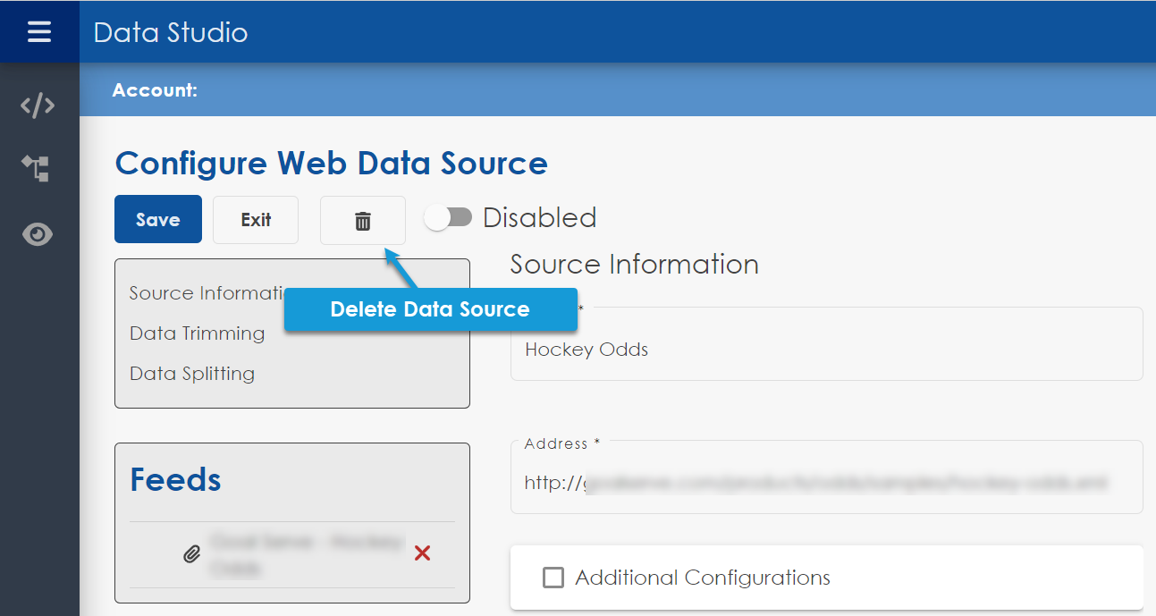Viewport: 1156px width, 616px height.
Task: Open the code editor sidebar icon
Action: pos(38,105)
